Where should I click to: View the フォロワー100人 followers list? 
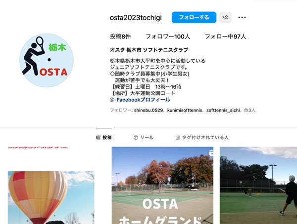pyautogui.click(x=168, y=37)
